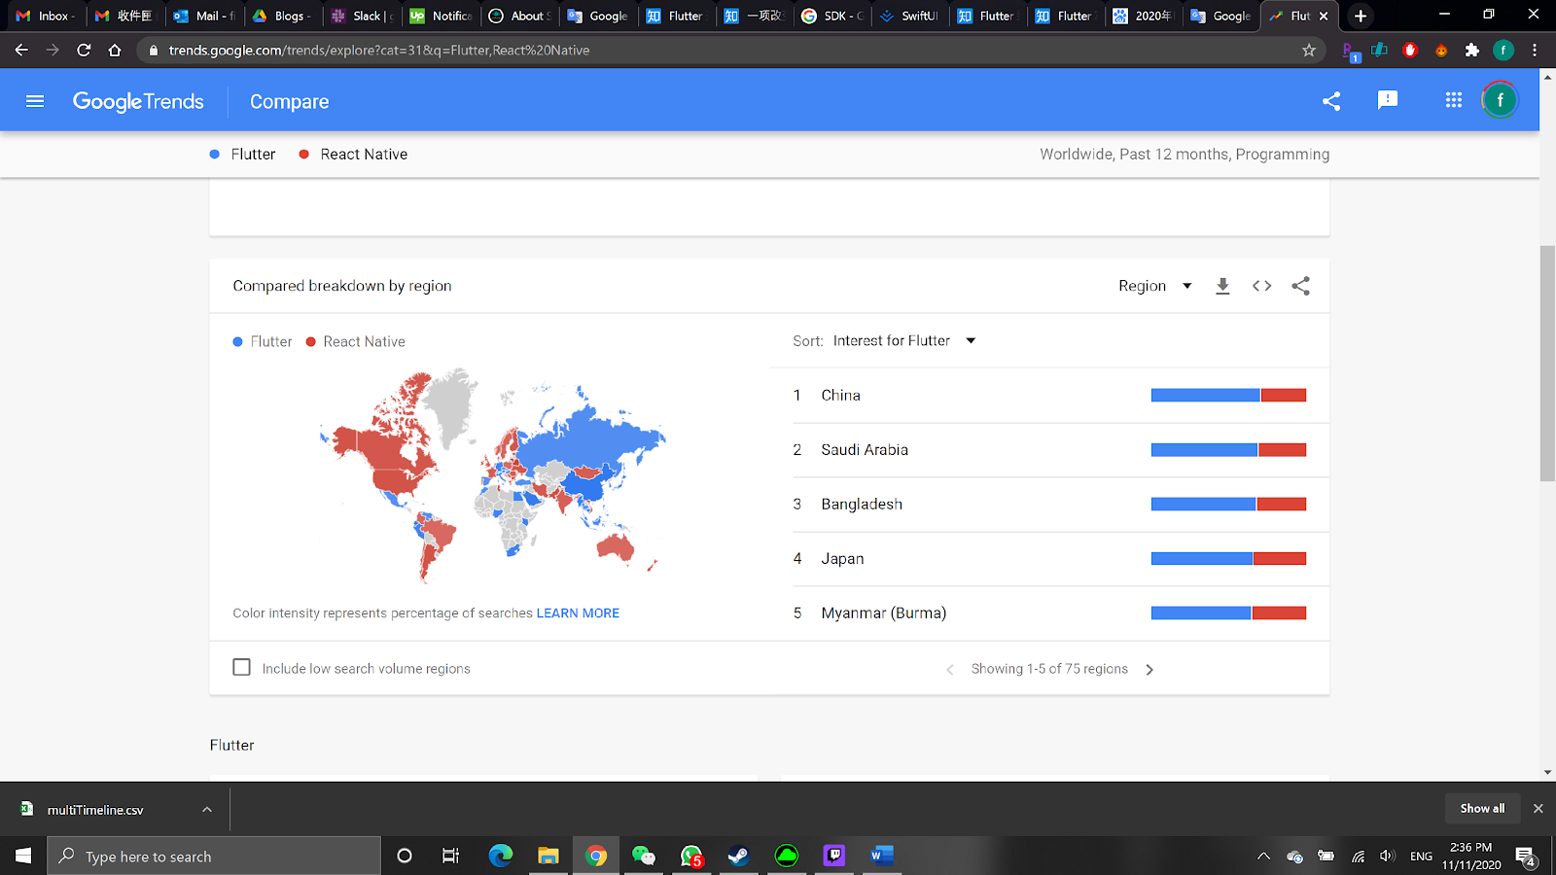Enable Include low search volume regions

[x=242, y=667]
